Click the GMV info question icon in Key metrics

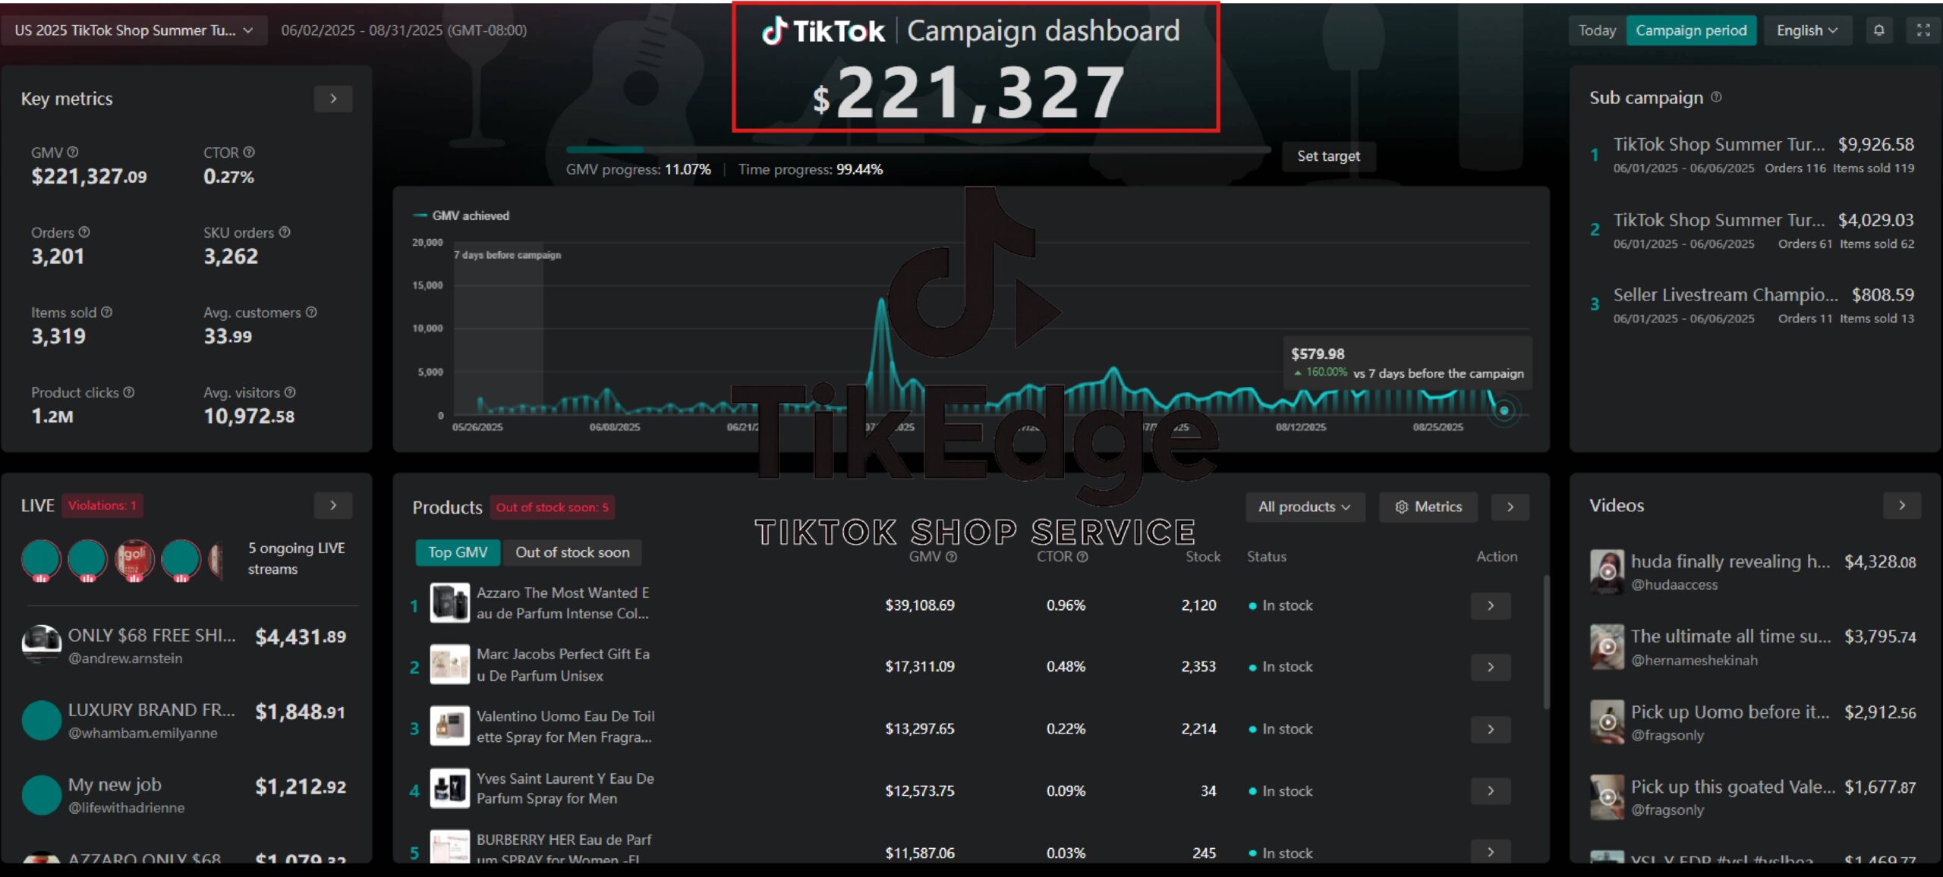[73, 152]
